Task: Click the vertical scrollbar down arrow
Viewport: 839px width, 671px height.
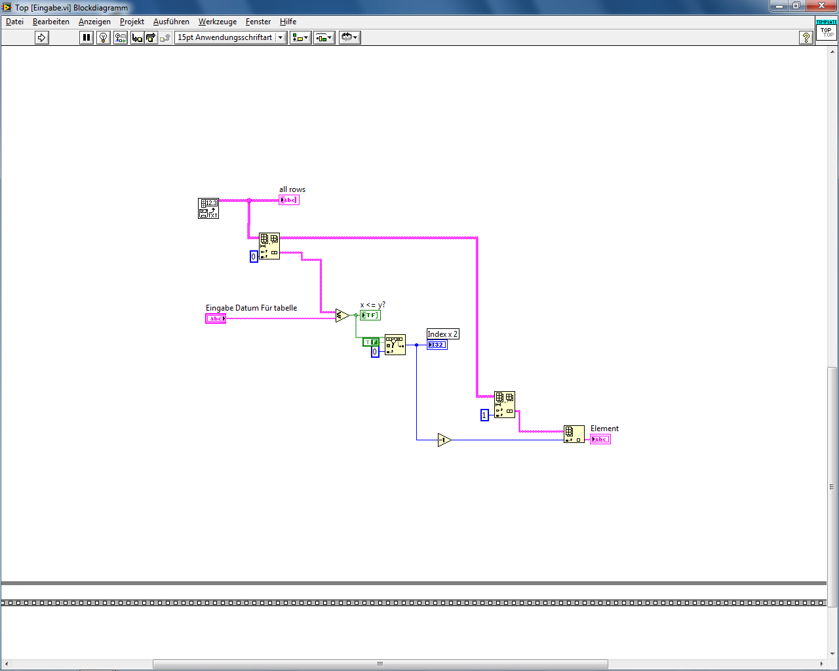Action: 832,653
